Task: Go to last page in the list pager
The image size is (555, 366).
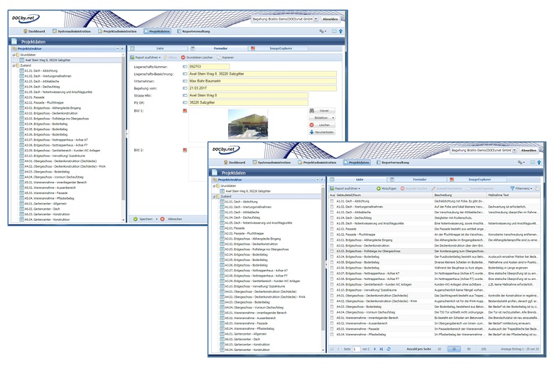Action: pos(381,349)
